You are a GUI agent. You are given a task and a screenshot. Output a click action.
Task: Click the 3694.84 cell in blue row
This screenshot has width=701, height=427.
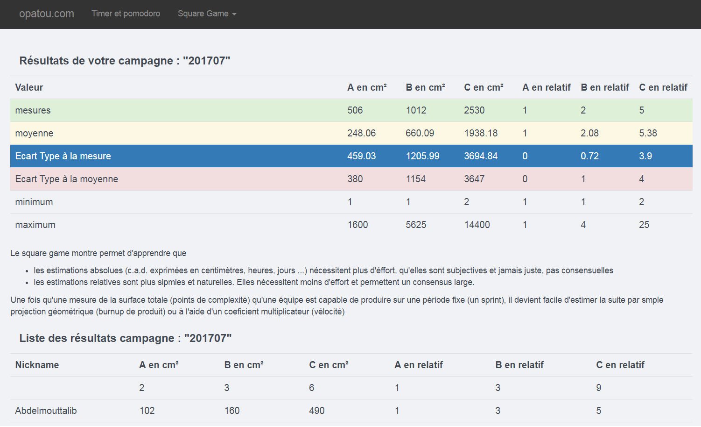[x=480, y=156]
